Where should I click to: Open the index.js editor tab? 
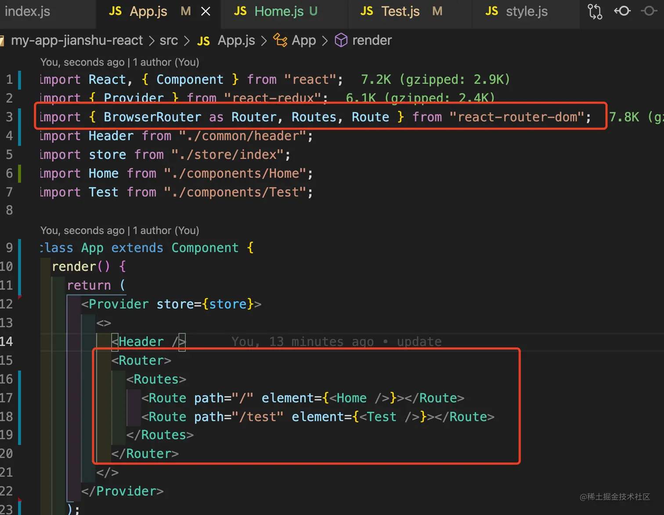pyautogui.click(x=27, y=11)
